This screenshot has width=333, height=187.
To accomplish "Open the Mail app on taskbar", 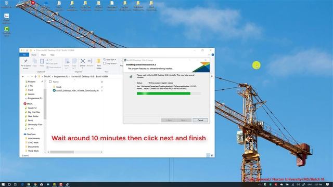I will tap(42, 184).
